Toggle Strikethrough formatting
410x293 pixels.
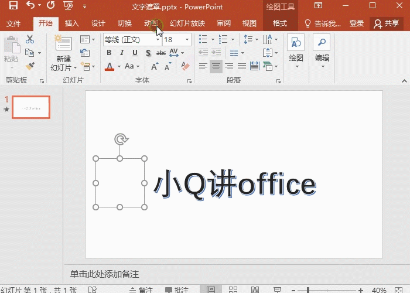161,53
